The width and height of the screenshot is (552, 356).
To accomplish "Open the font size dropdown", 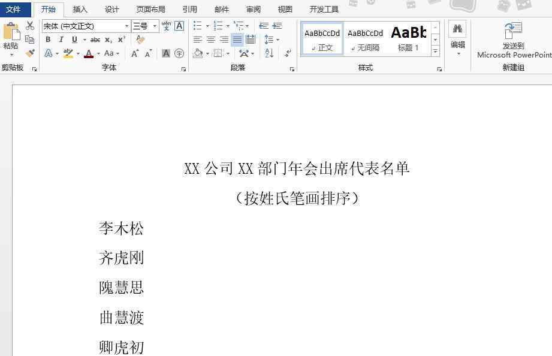I will (x=155, y=26).
